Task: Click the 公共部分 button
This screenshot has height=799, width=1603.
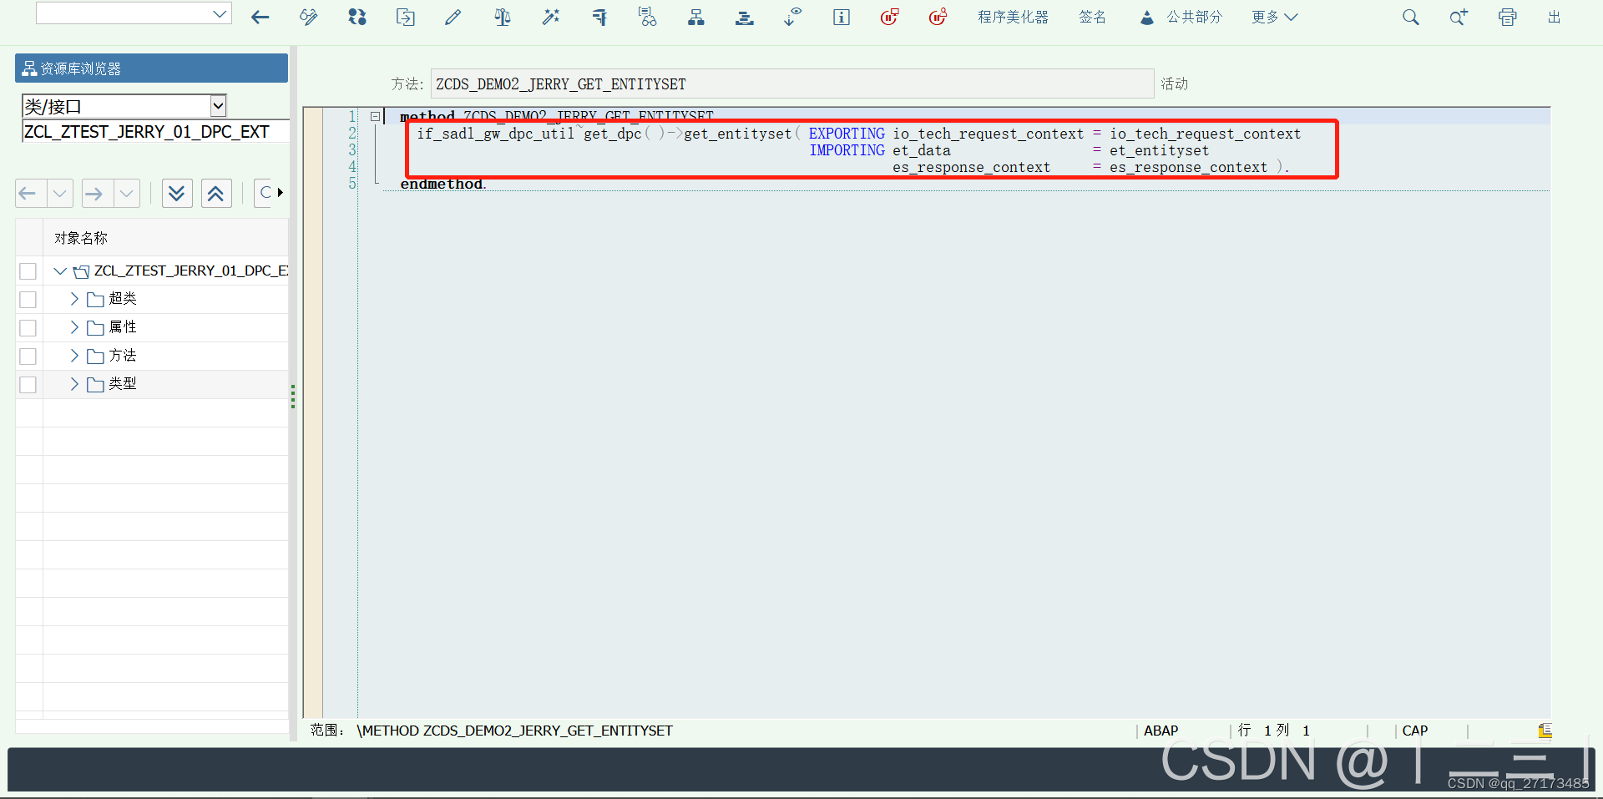Action: pyautogui.click(x=1192, y=17)
